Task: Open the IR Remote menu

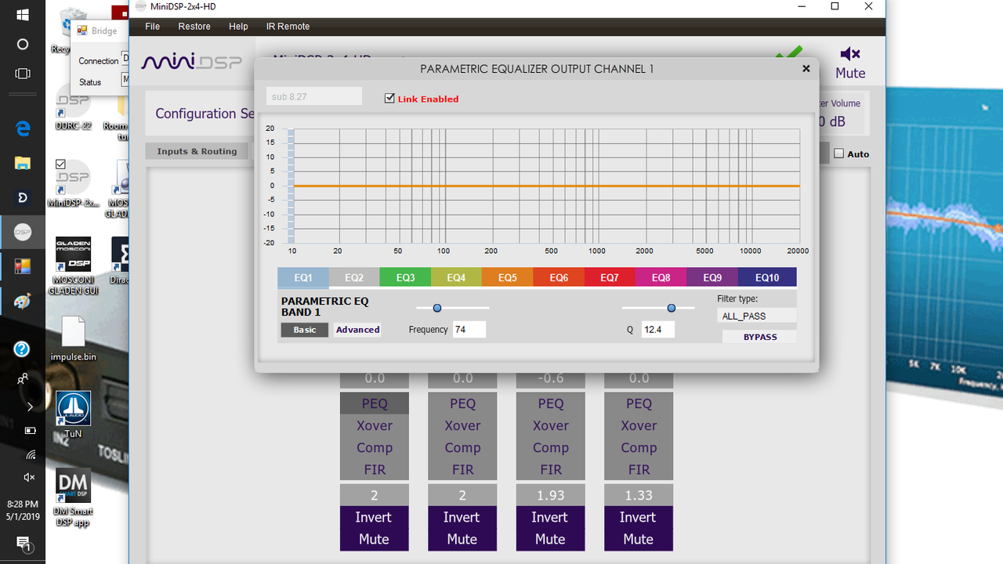Action: click(288, 27)
